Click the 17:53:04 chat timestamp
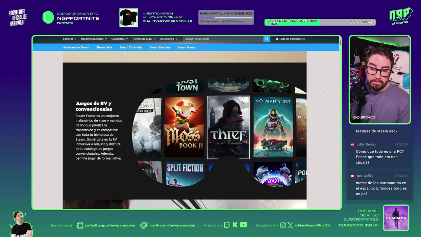This screenshot has height=237, width=421. tap(401, 176)
